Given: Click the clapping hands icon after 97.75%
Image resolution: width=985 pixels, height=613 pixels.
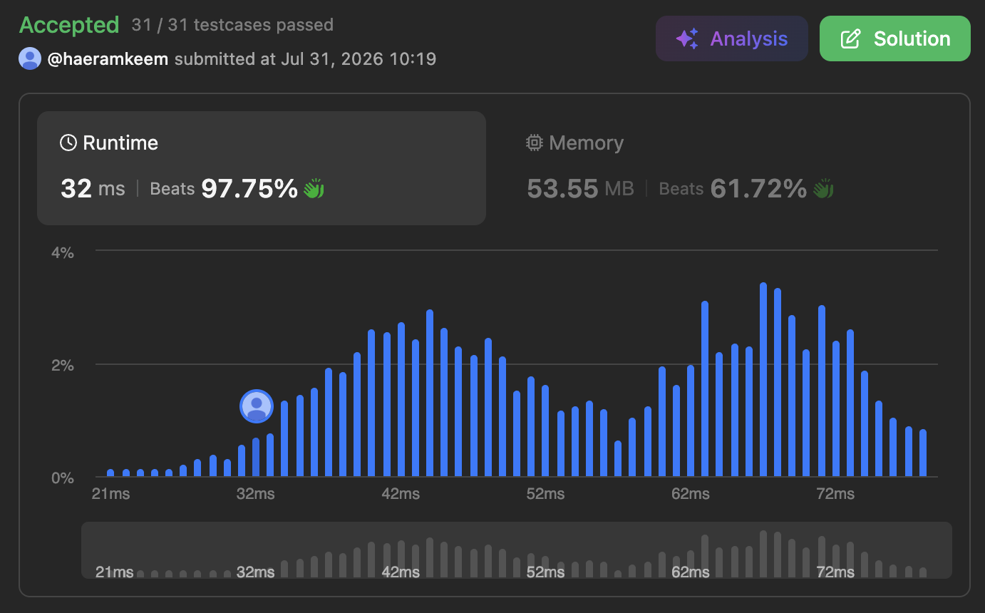Looking at the screenshot, I should click(314, 189).
